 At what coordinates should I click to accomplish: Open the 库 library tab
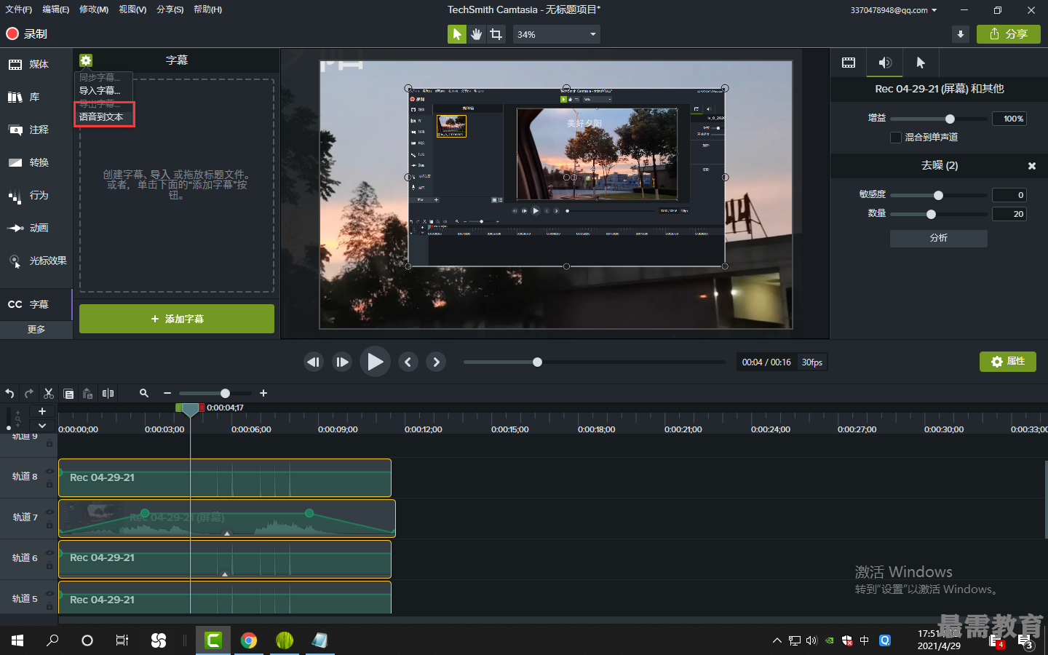pos(36,97)
